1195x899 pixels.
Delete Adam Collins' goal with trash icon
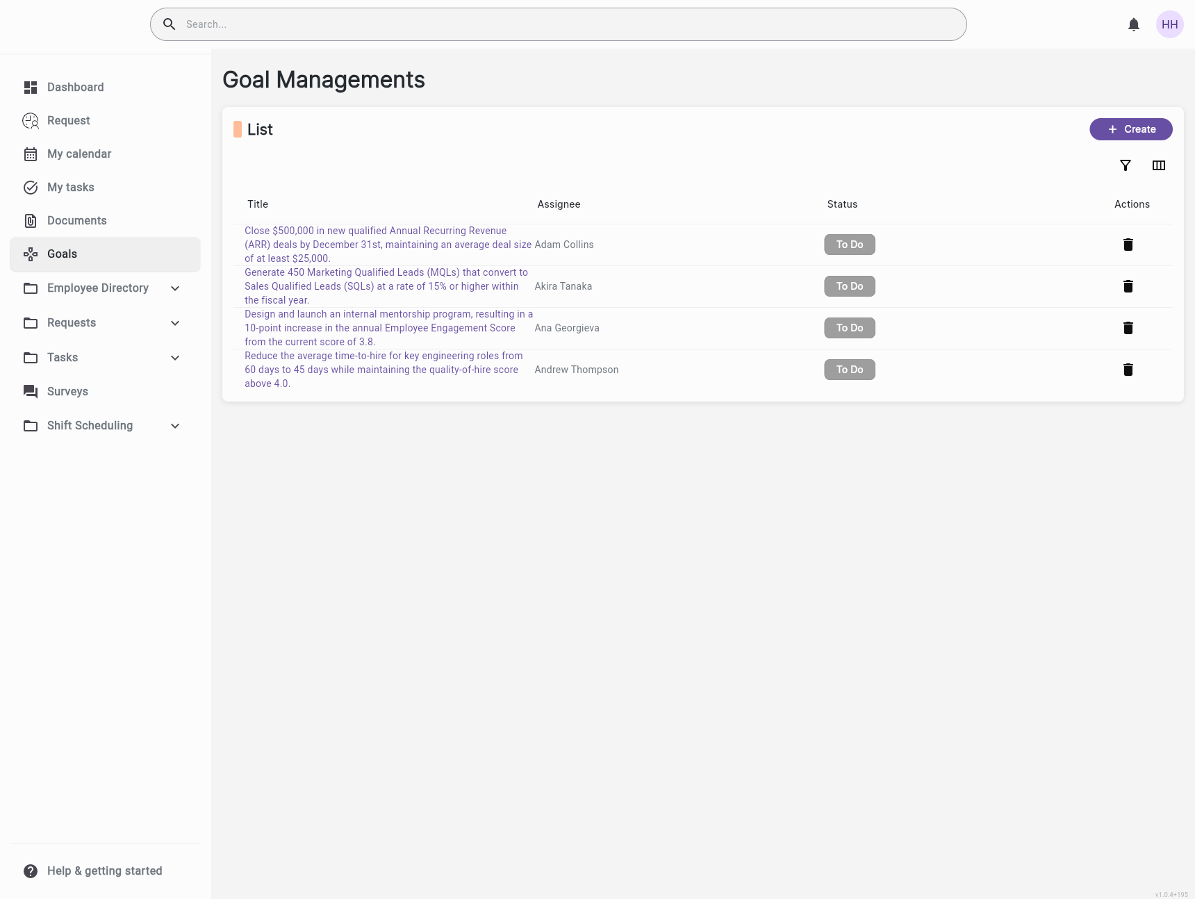click(1128, 245)
